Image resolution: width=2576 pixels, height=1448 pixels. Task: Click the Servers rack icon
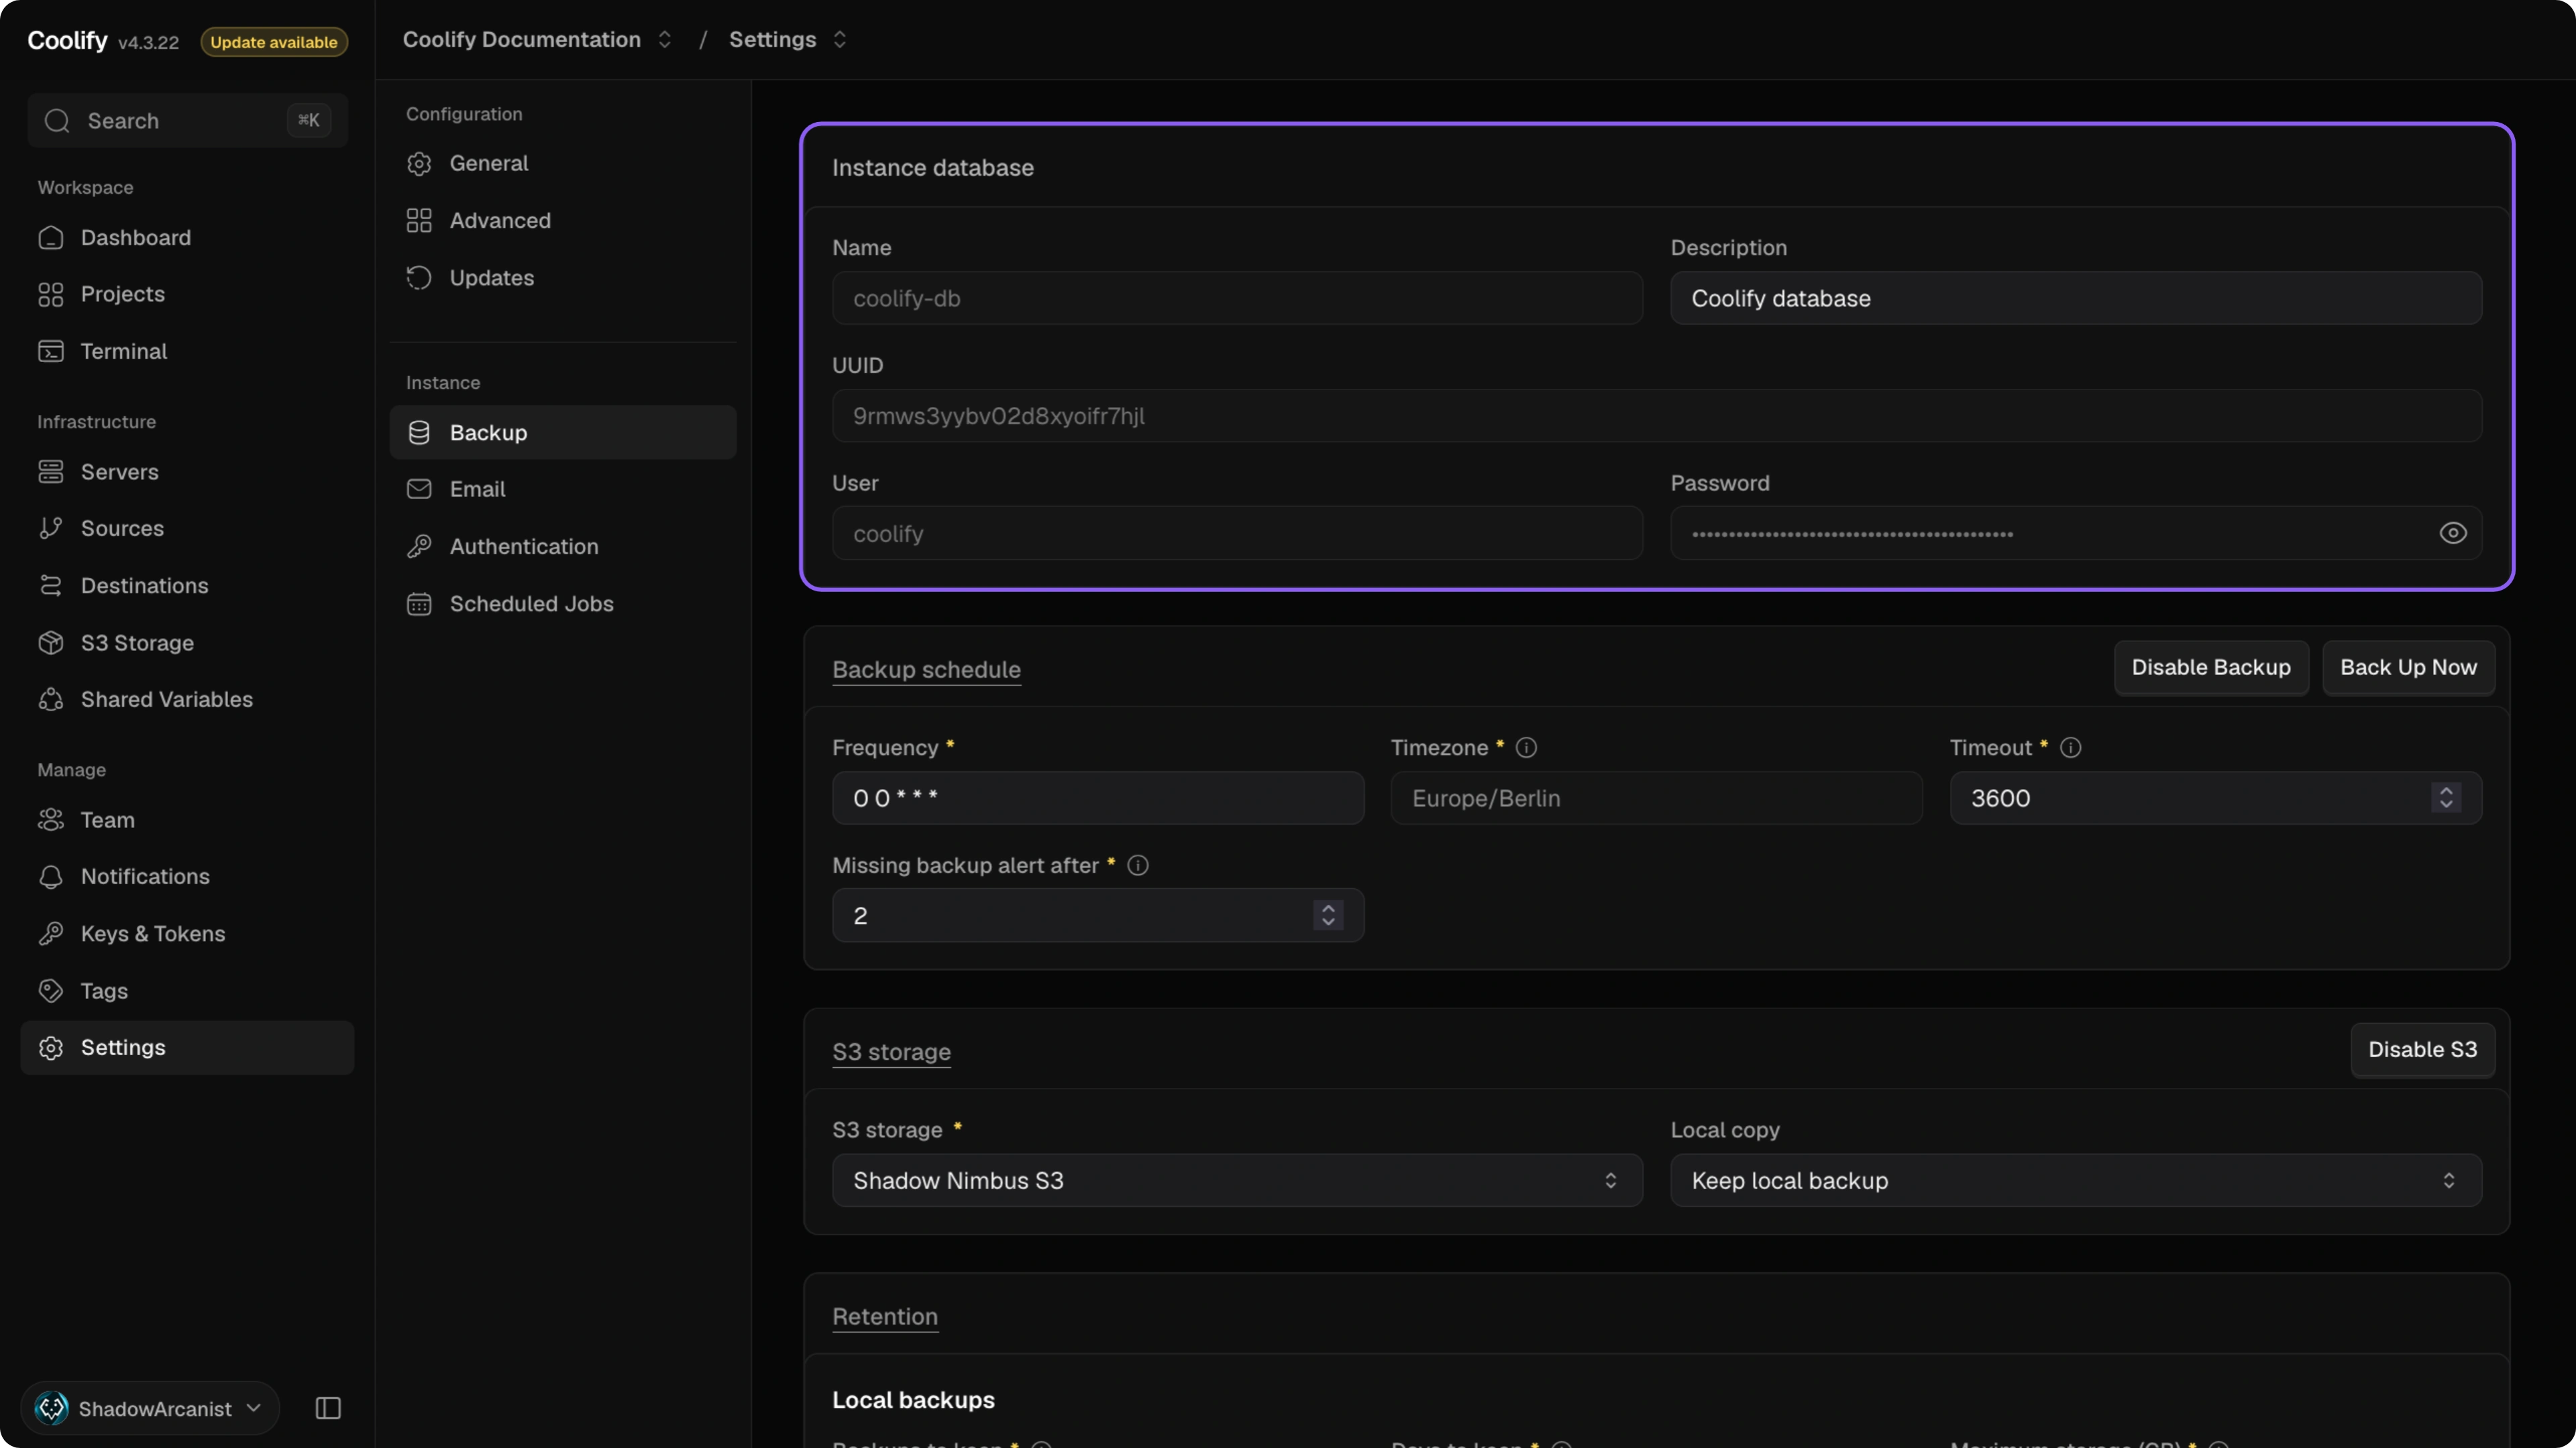[x=51, y=472]
